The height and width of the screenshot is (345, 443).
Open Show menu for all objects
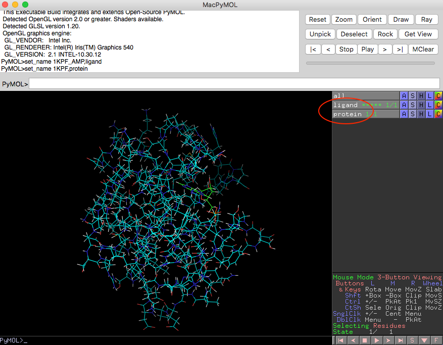click(413, 96)
